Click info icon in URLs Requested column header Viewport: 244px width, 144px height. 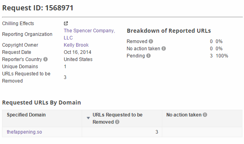pyautogui.click(x=117, y=122)
